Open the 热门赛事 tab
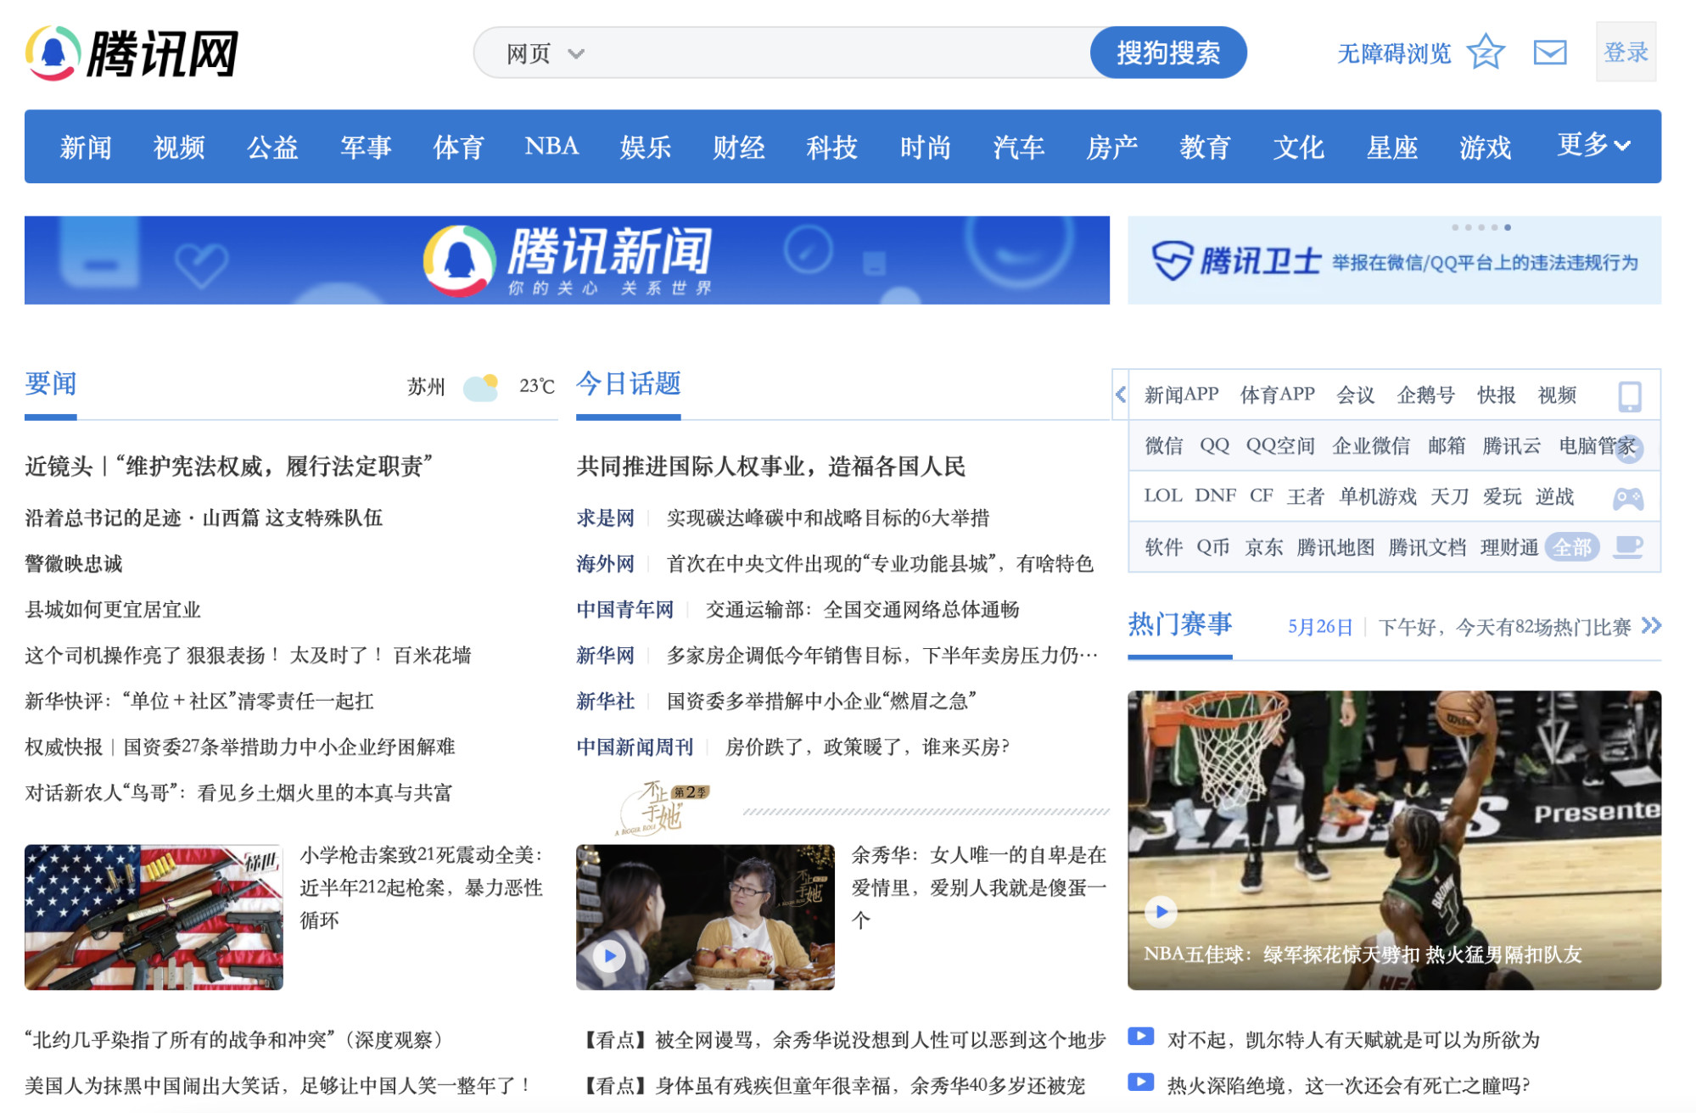 [x=1180, y=625]
